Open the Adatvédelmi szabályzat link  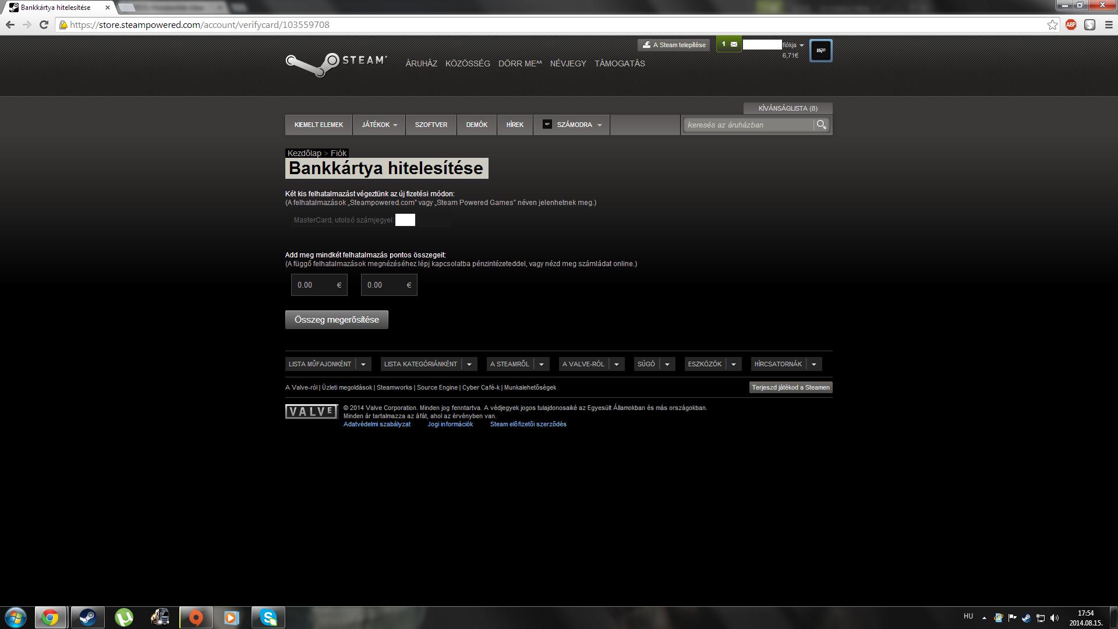pos(377,424)
